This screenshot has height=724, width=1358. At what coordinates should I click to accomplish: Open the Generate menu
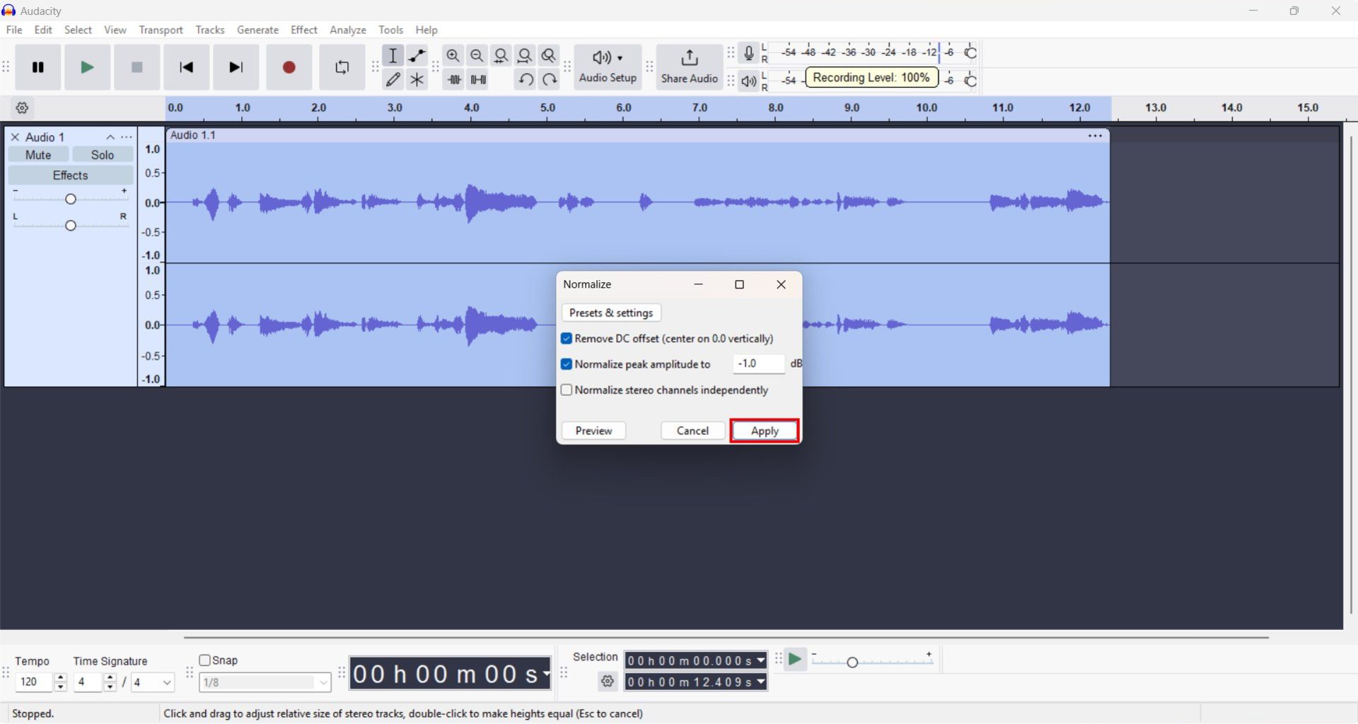coord(257,30)
